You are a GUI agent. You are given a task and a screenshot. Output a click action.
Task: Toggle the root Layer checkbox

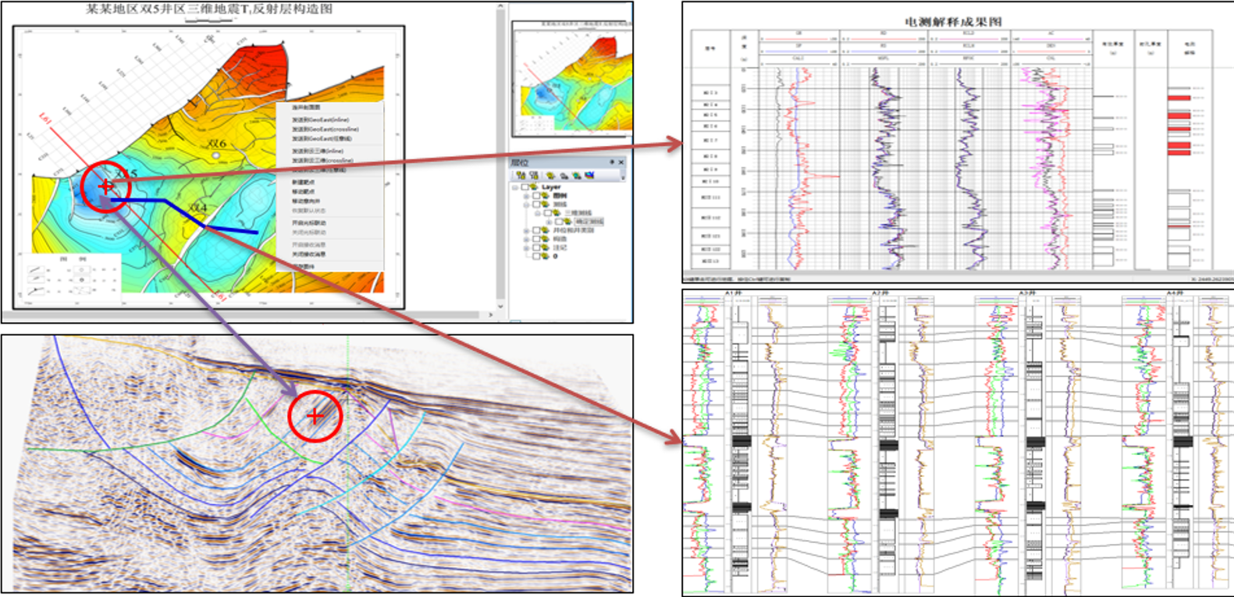tap(526, 187)
